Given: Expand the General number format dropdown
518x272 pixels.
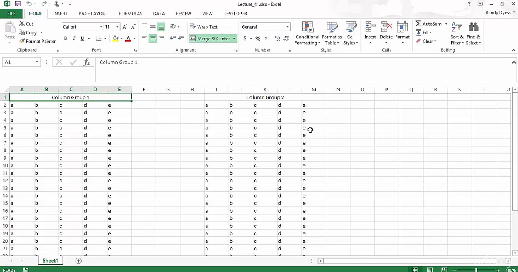Looking at the screenshot, I should [288, 27].
